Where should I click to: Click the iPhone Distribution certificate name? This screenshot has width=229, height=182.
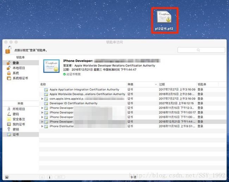pos(62,126)
